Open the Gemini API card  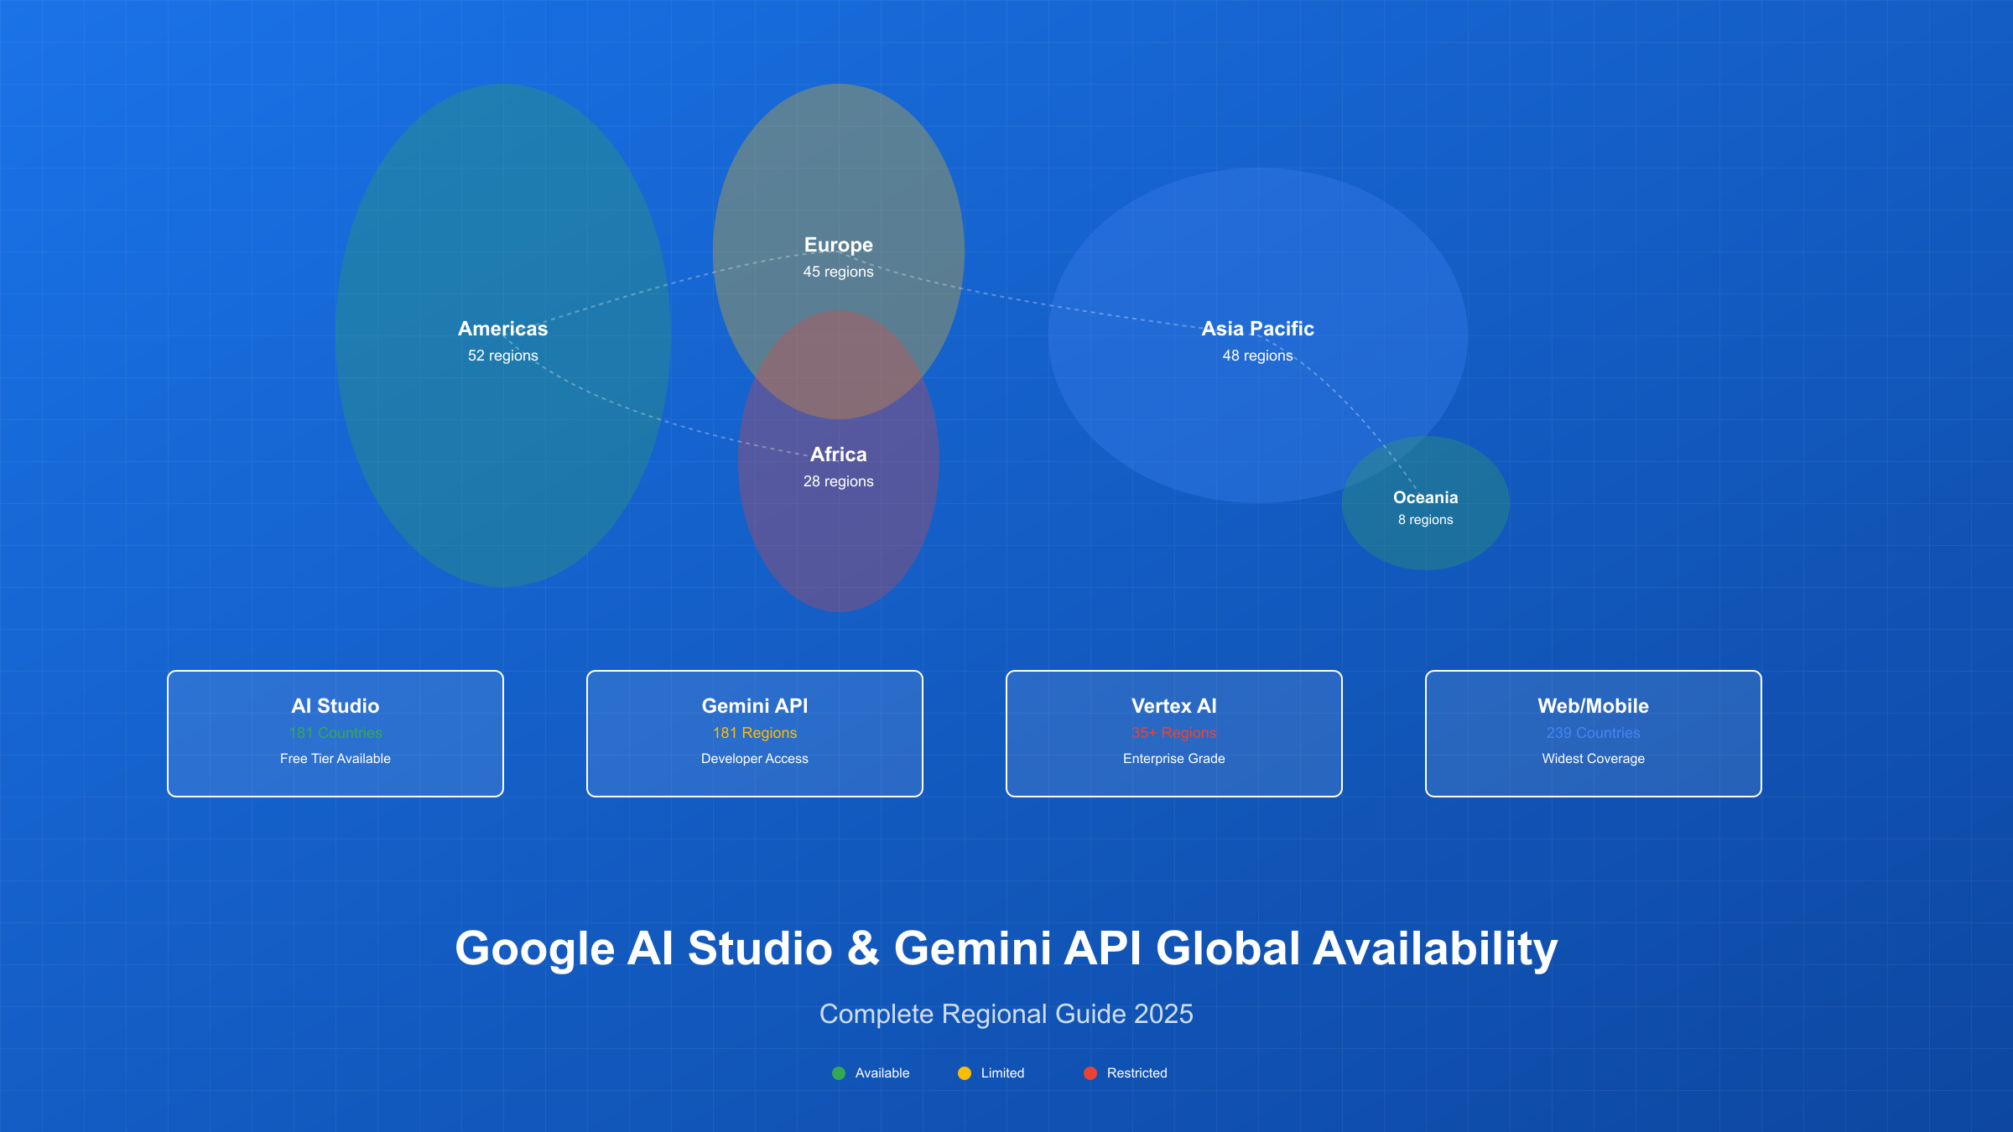[754, 732]
